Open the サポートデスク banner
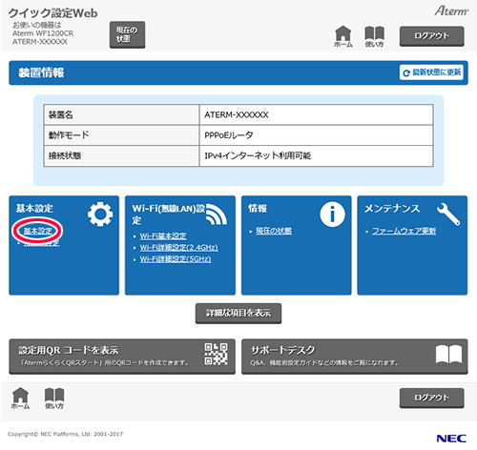The height and width of the screenshot is (450, 477). point(355,357)
